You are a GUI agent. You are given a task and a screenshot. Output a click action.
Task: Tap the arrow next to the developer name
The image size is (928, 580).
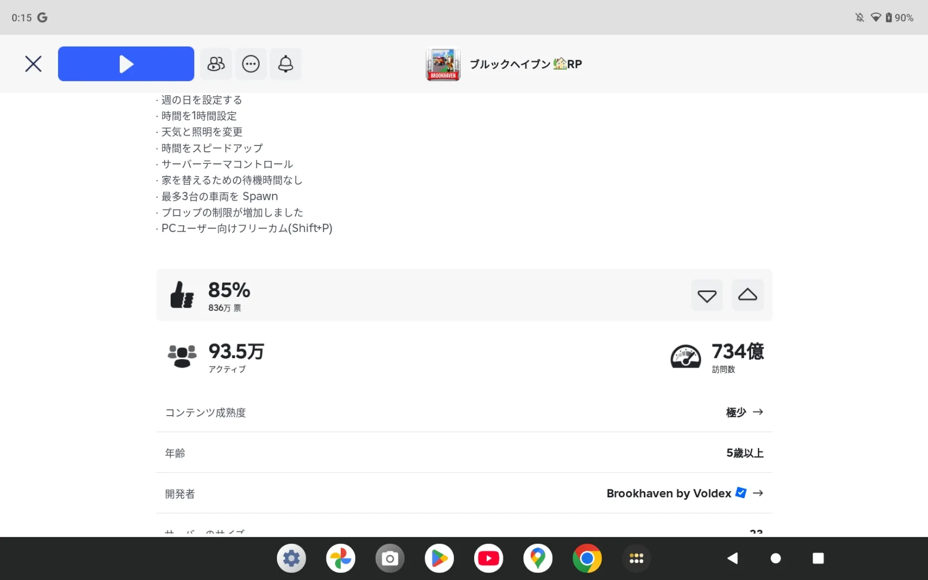[758, 493]
